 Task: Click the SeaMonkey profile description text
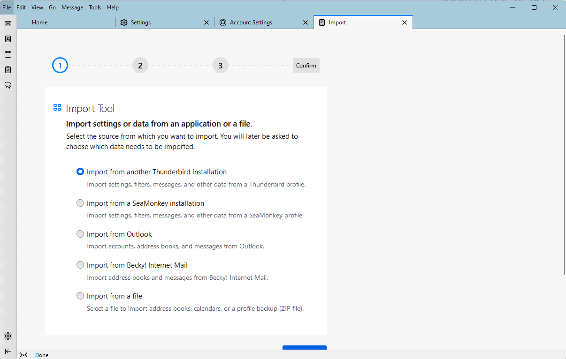[195, 216]
